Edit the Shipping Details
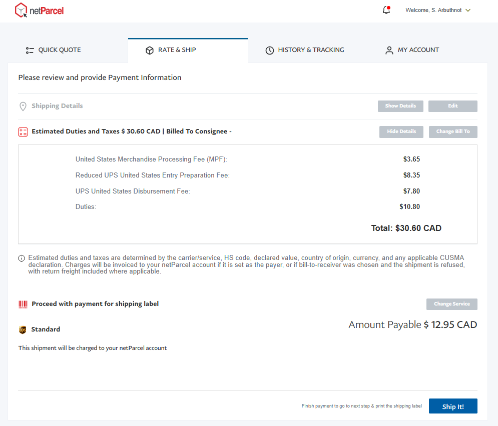Screen dimensions: 498x426 [x=453, y=106]
